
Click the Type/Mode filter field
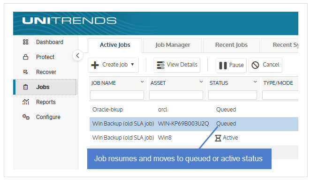[x=280, y=95]
